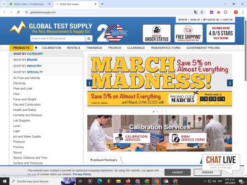Screen dimensions: 247x185
Task: Open tab search dropdown arrow
Action: [x=4, y=4]
